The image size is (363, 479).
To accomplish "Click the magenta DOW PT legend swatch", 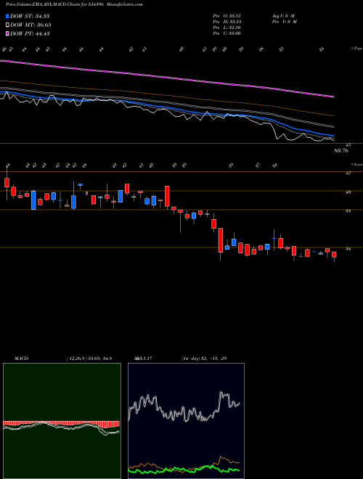I will [7, 34].
